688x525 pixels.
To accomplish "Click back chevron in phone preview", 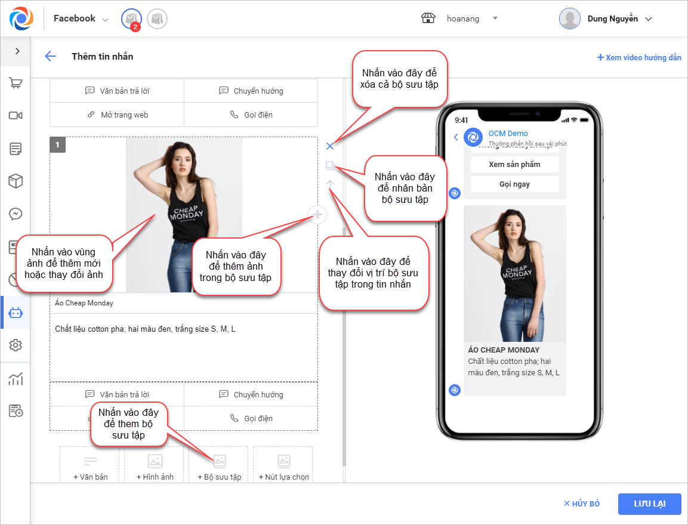I will click(456, 137).
